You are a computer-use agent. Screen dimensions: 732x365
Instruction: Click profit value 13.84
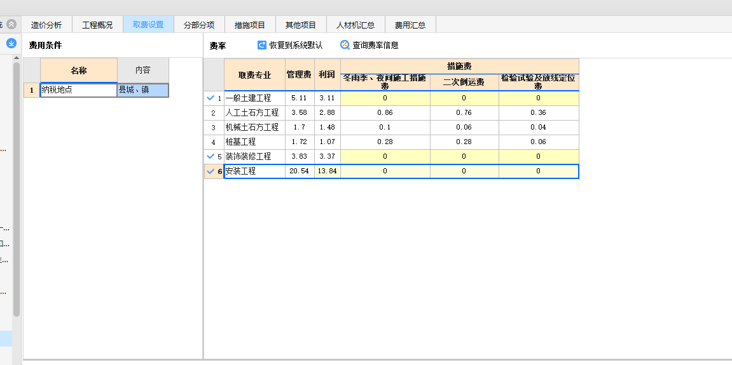(328, 171)
